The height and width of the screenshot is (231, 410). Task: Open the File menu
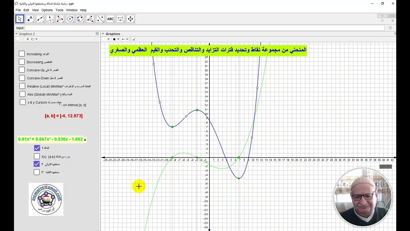(x=18, y=10)
